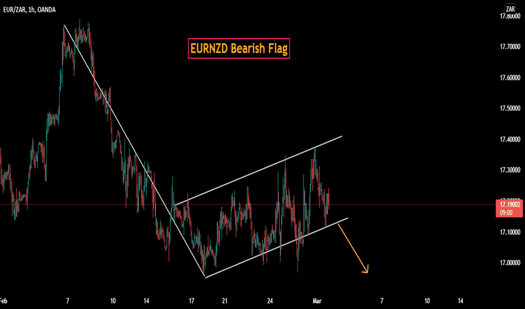Click the current price label 17.19002
The image size is (525, 309).
[x=510, y=205]
